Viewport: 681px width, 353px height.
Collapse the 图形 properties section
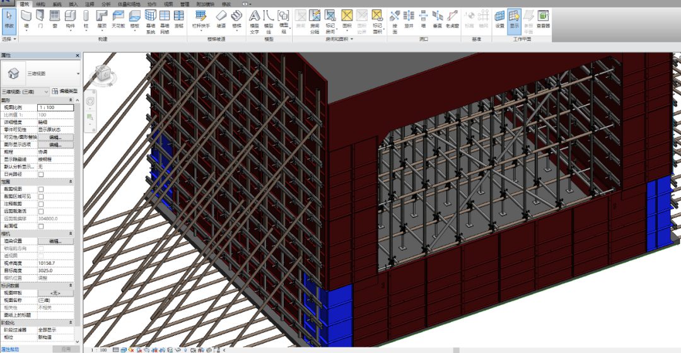click(x=71, y=100)
